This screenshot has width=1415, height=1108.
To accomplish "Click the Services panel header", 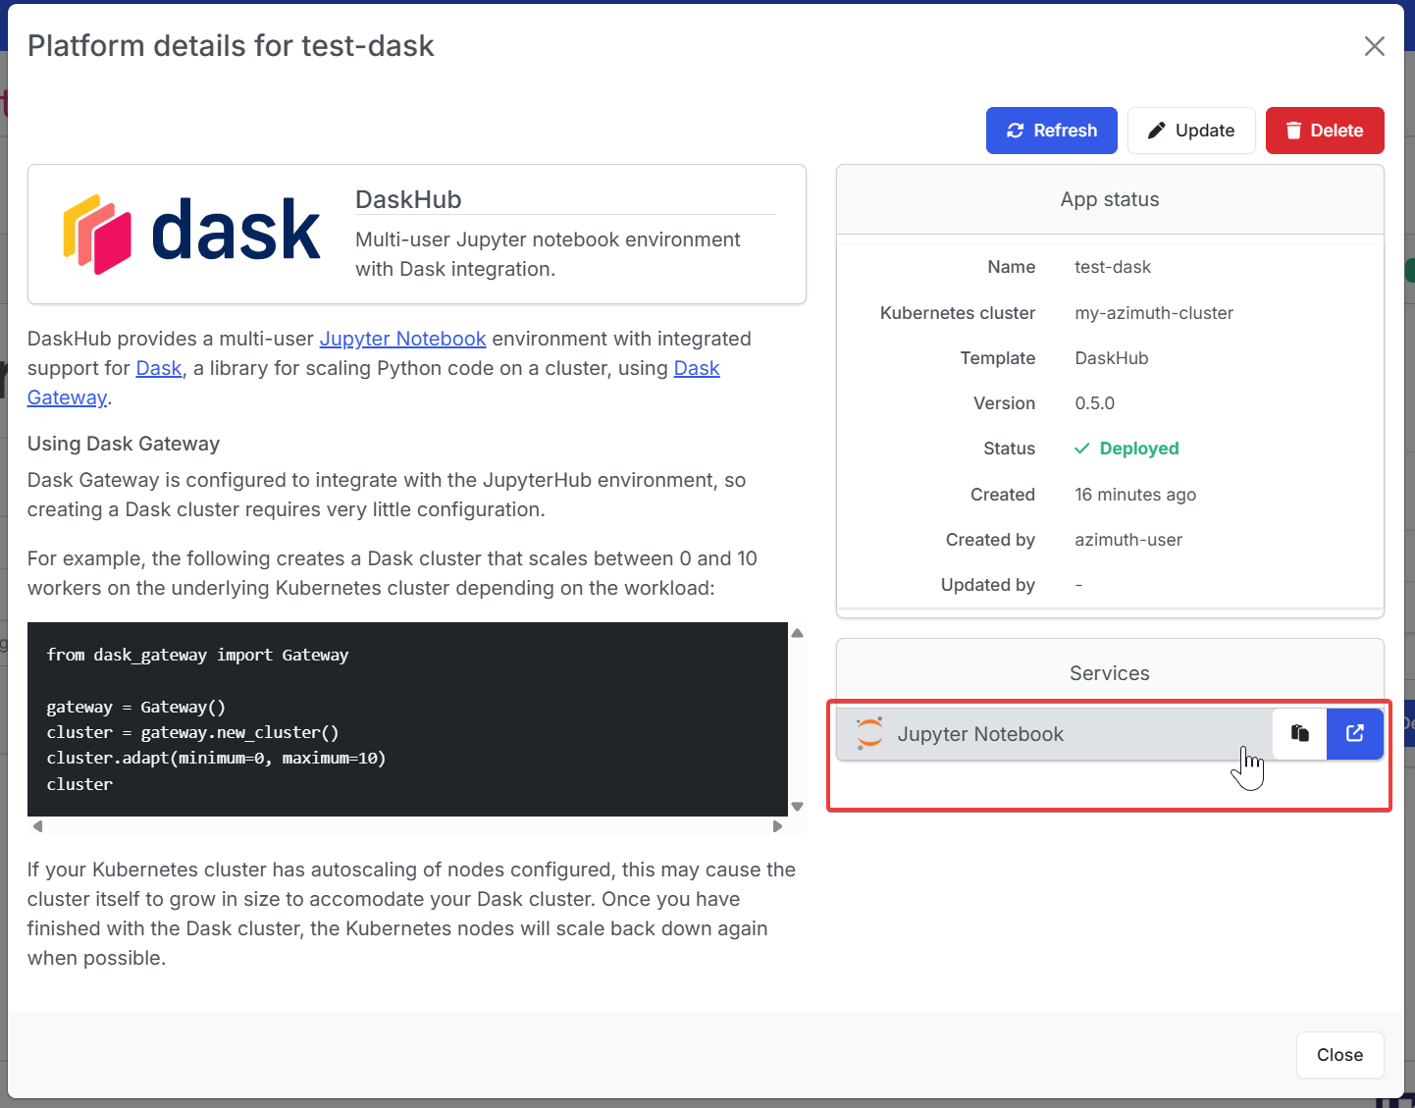I will 1110,673.
